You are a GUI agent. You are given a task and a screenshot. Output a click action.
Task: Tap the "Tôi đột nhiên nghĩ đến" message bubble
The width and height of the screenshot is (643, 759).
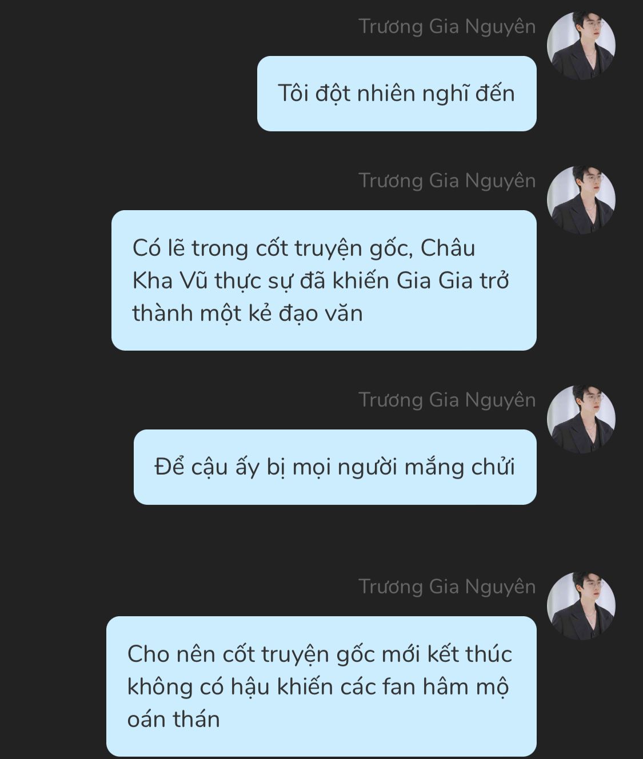[397, 94]
